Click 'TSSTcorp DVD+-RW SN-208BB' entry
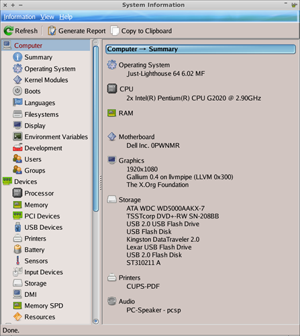 (172, 216)
